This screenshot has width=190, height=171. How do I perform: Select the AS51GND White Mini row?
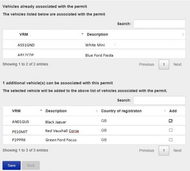pyautogui.click(x=94, y=45)
